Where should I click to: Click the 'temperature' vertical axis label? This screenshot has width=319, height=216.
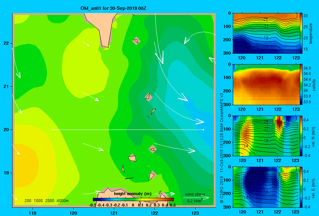(311, 33)
